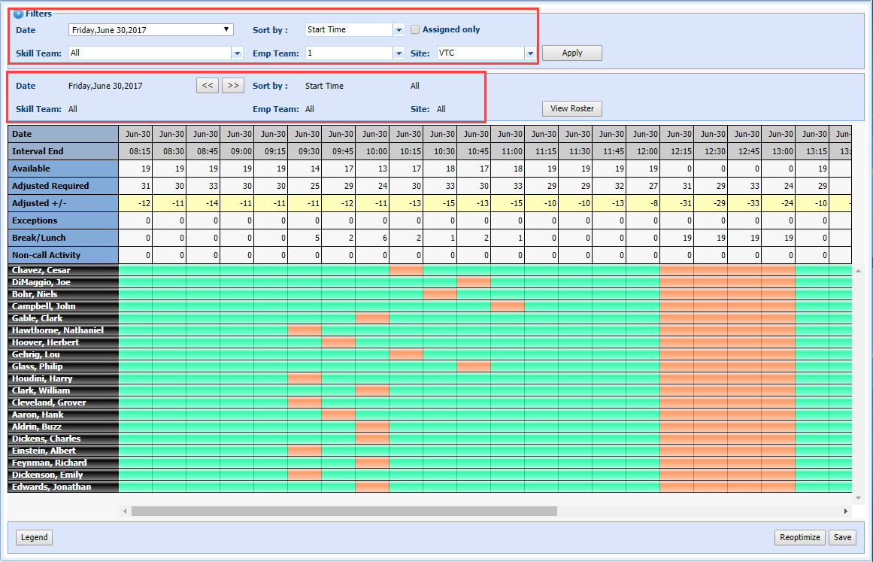Expand the Emp Team dropdown
The height and width of the screenshot is (562, 873).
click(399, 53)
